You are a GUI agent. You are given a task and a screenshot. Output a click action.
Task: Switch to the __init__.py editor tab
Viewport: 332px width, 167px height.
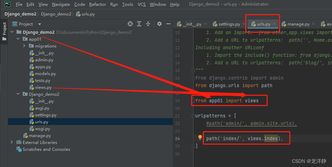tap(192, 24)
